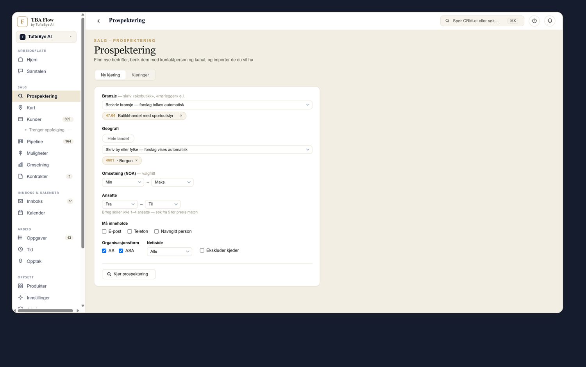
Task: Click the Innboks envelope icon
Action: 21,201
